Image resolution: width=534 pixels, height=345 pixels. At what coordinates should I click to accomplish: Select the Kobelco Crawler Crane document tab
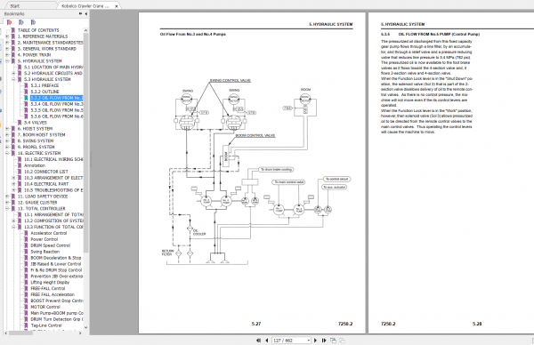click(85, 6)
